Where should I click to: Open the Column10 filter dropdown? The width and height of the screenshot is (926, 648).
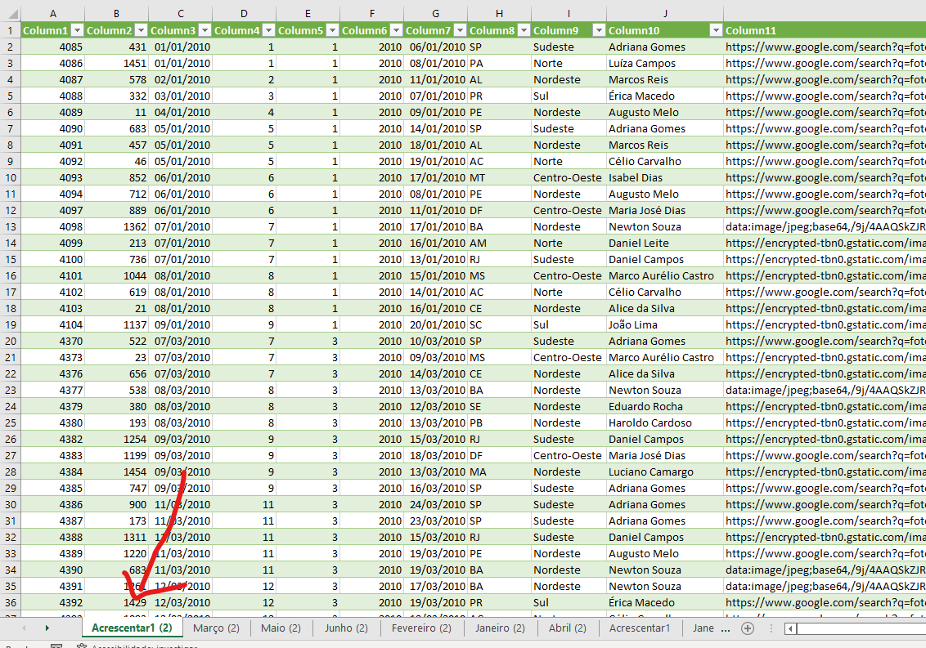(715, 30)
